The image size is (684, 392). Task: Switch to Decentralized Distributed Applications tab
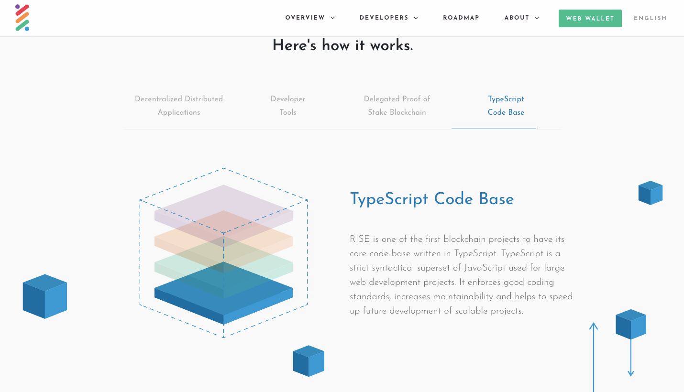(179, 106)
